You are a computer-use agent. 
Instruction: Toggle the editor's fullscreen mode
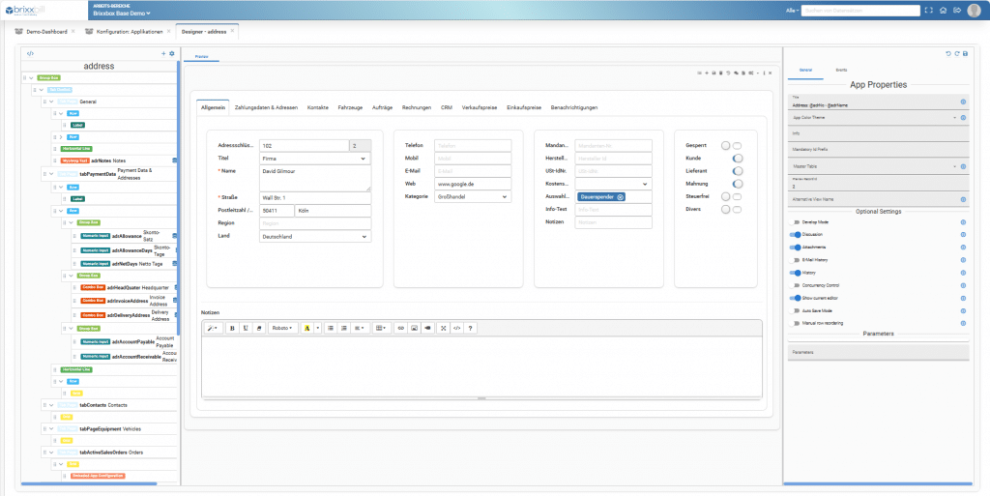pyautogui.click(x=444, y=328)
